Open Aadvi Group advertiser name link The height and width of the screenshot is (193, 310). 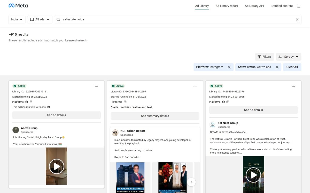point(29,128)
